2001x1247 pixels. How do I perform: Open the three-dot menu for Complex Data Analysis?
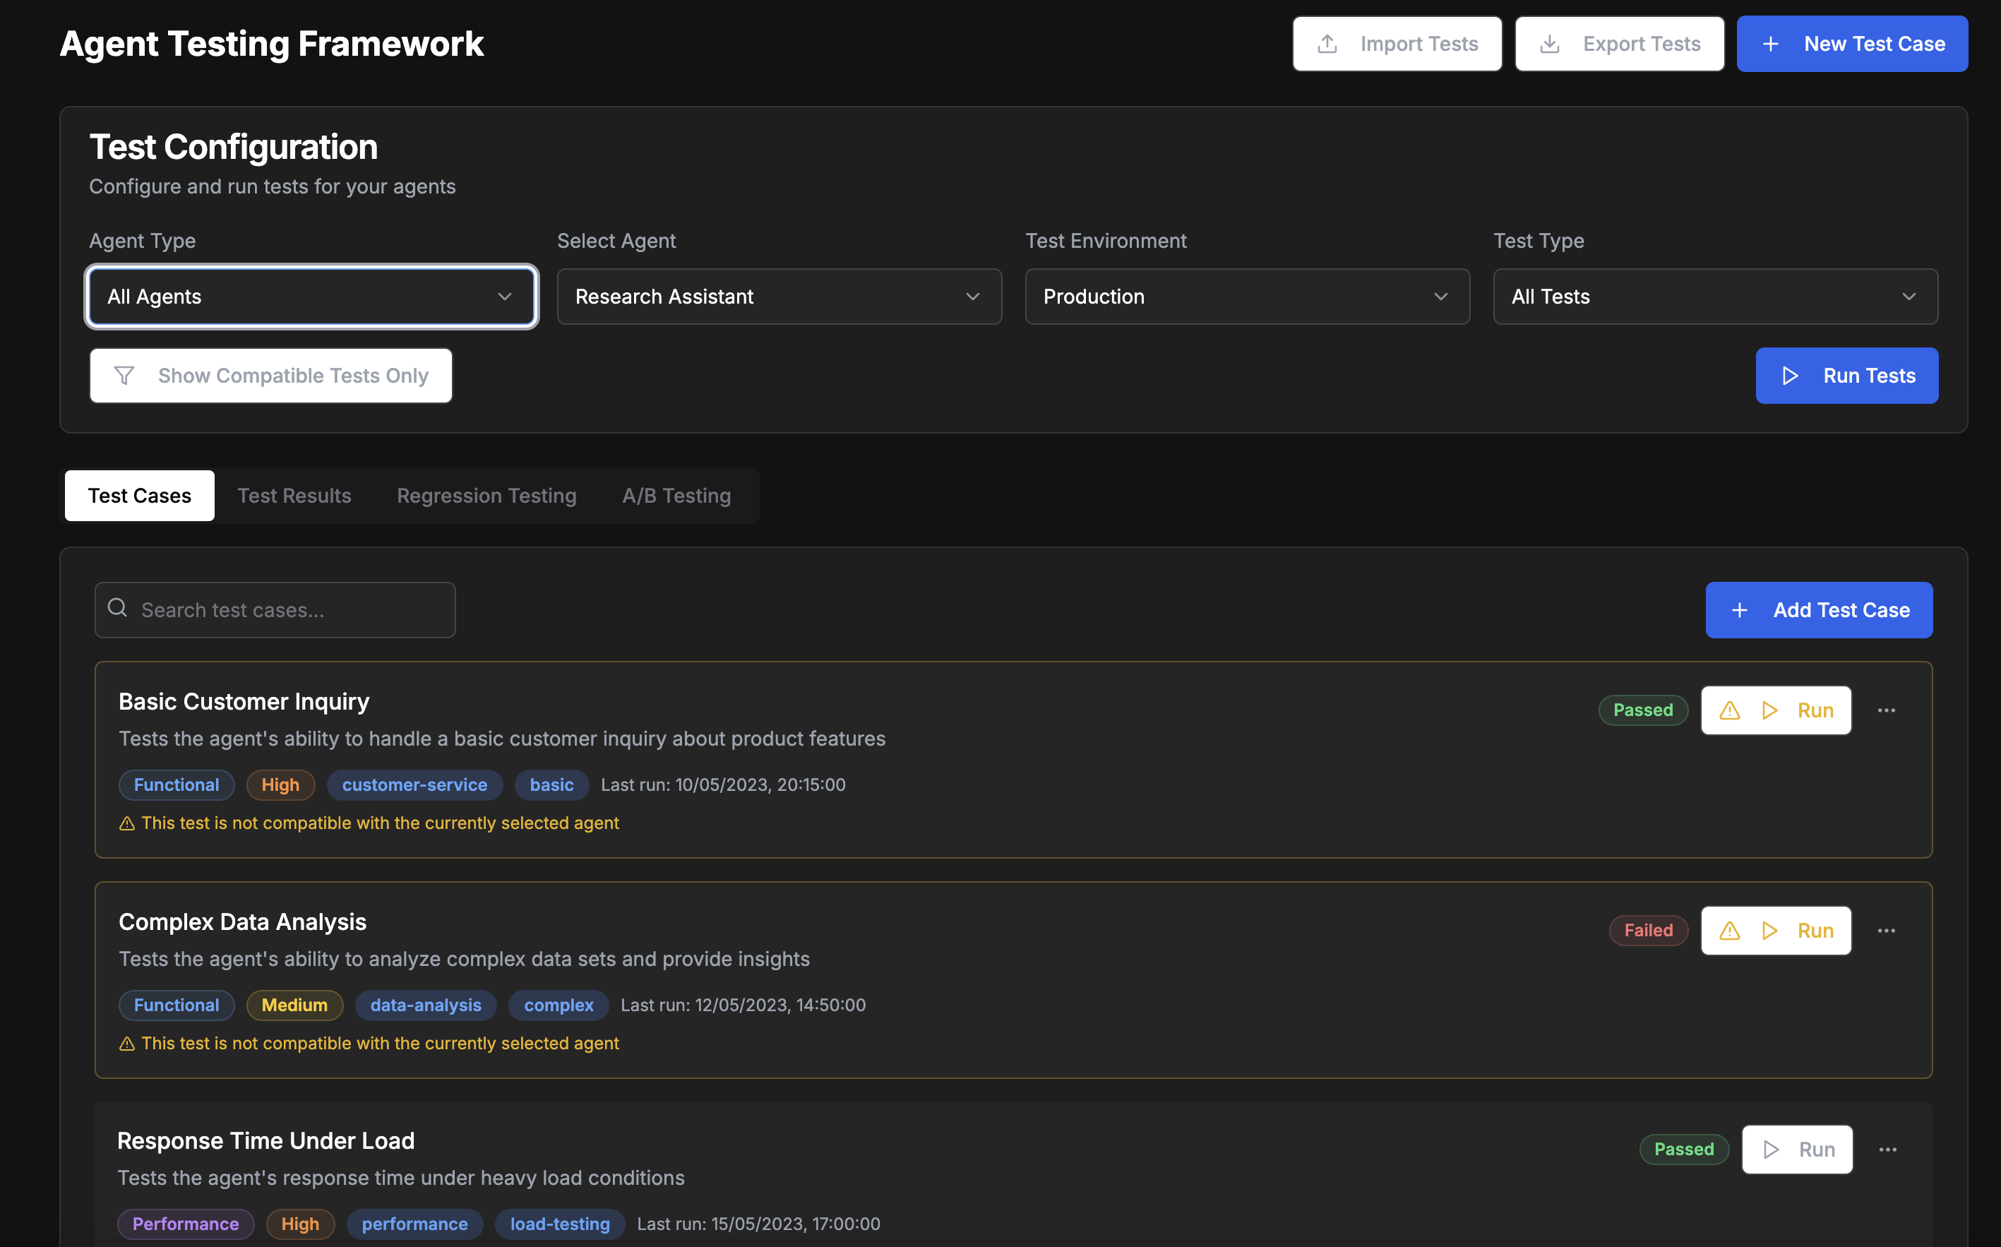point(1887,930)
